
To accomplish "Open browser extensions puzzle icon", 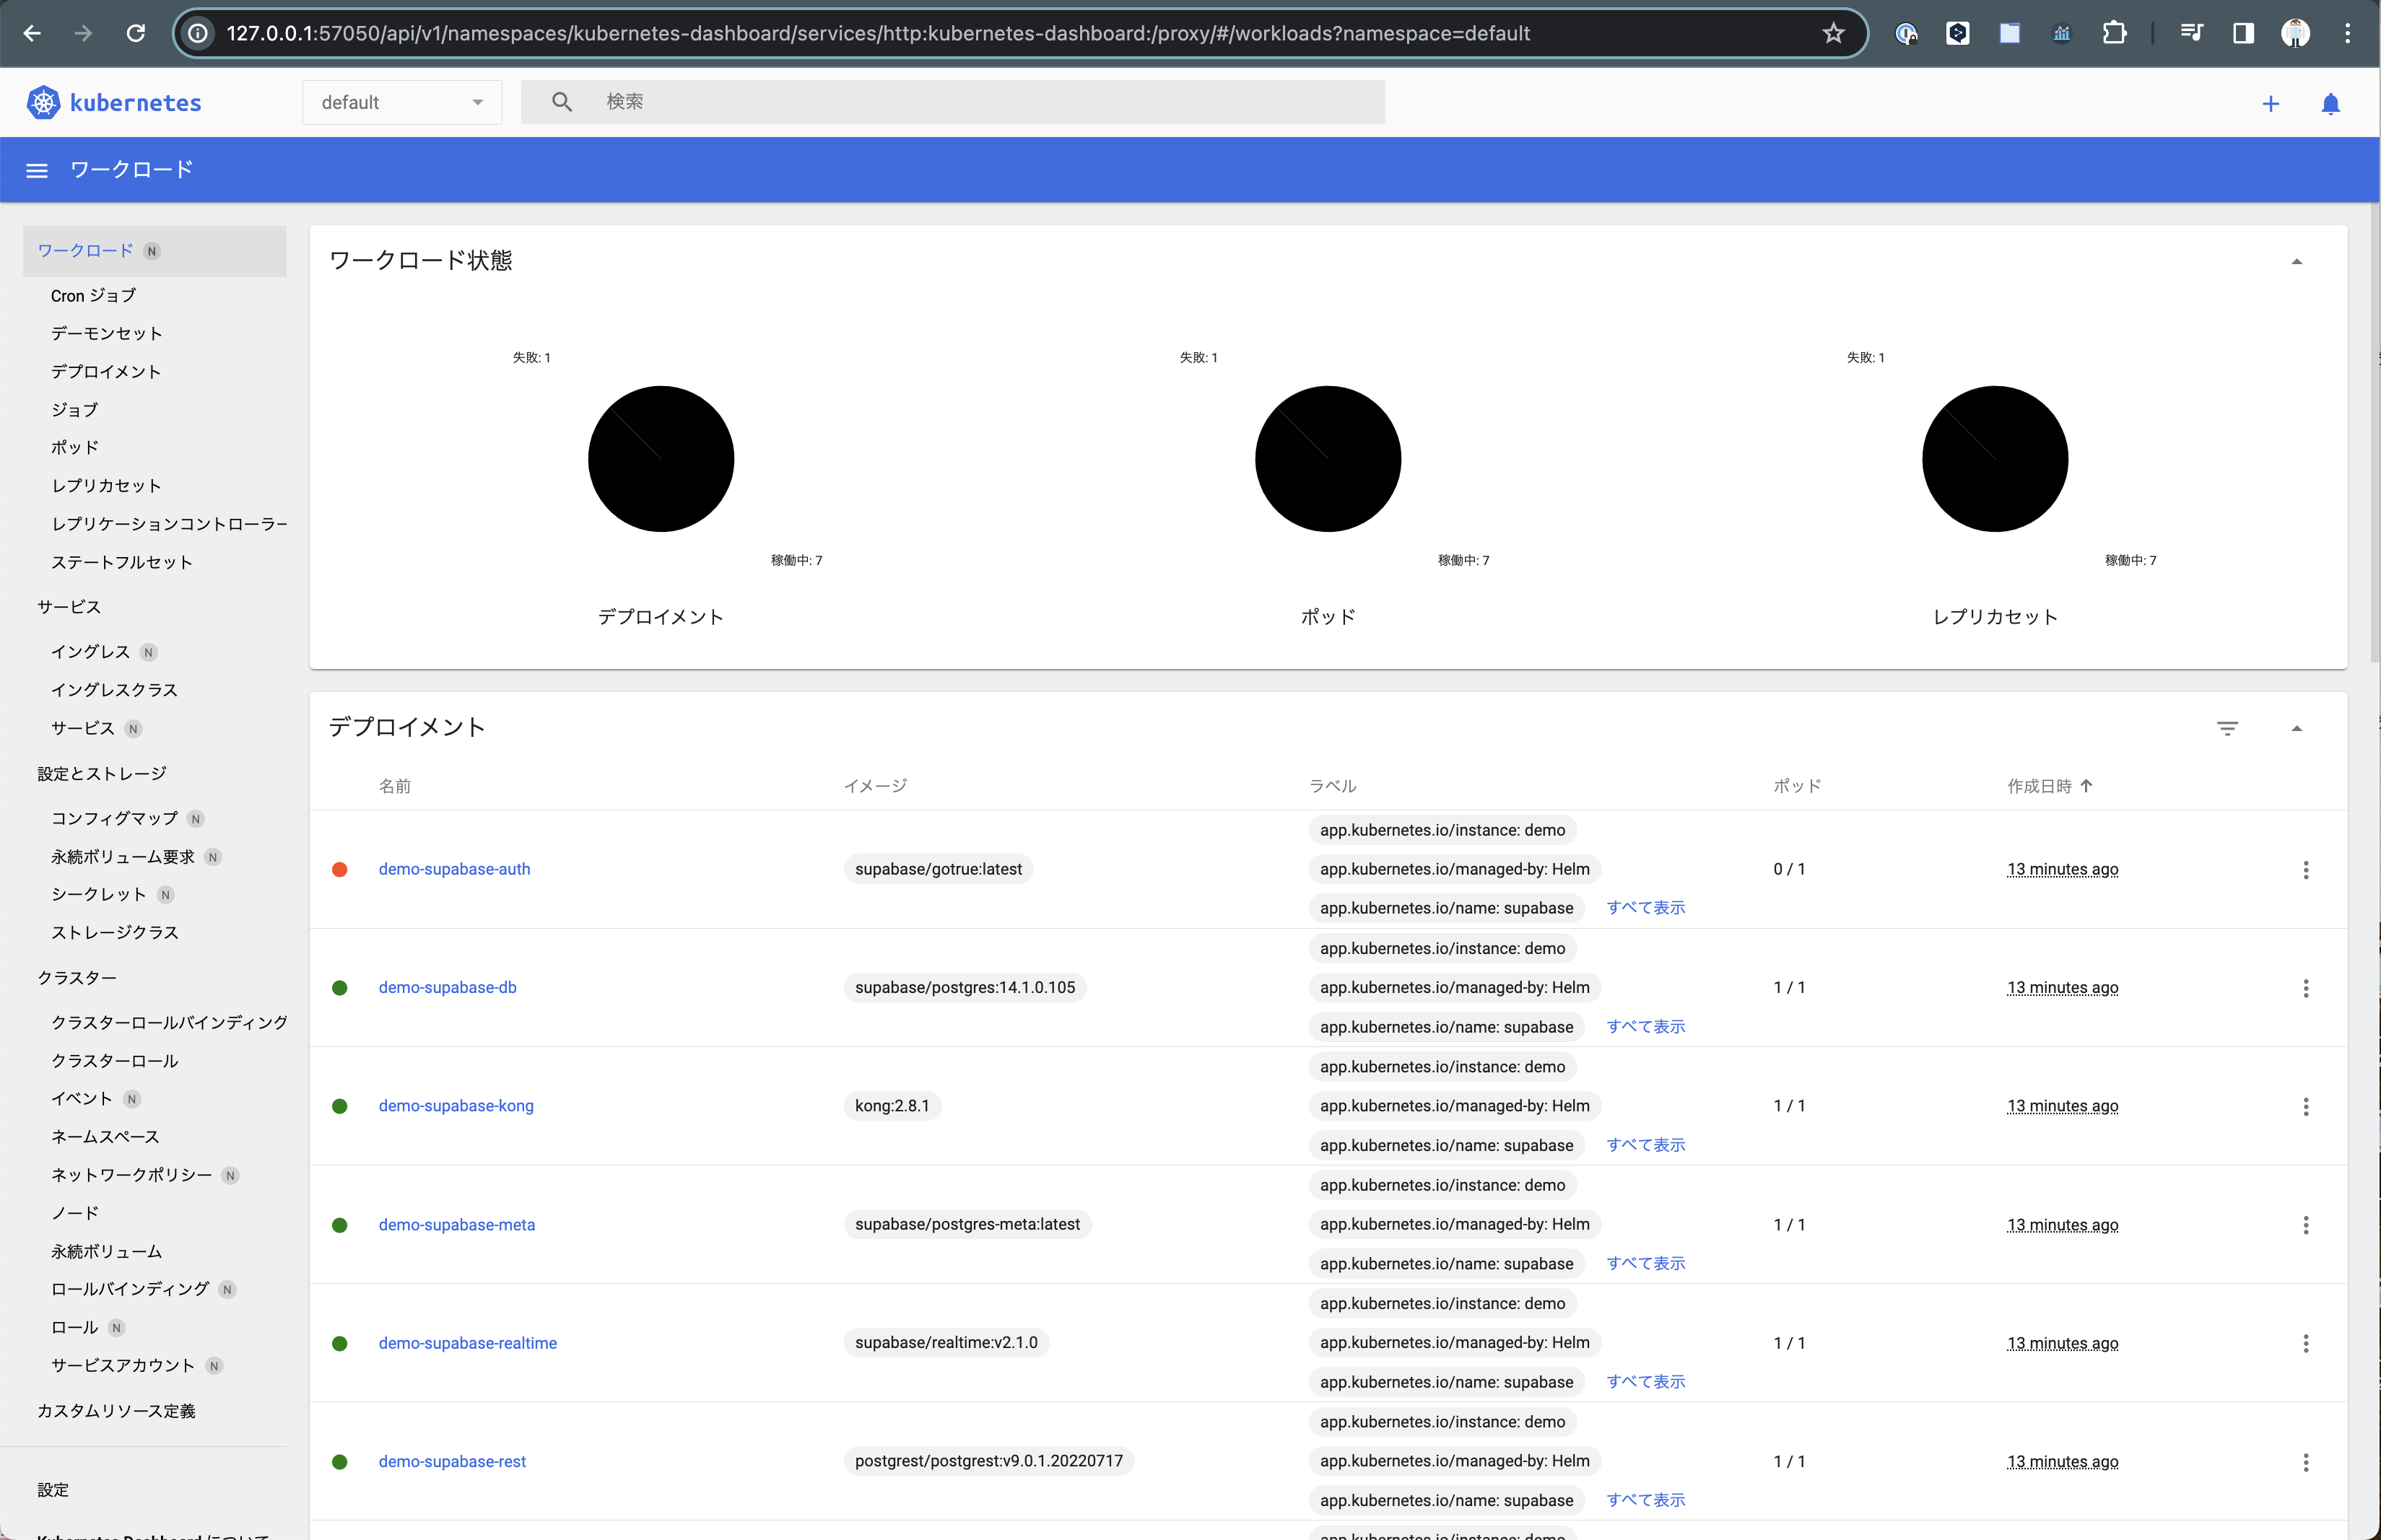I will [x=2114, y=33].
